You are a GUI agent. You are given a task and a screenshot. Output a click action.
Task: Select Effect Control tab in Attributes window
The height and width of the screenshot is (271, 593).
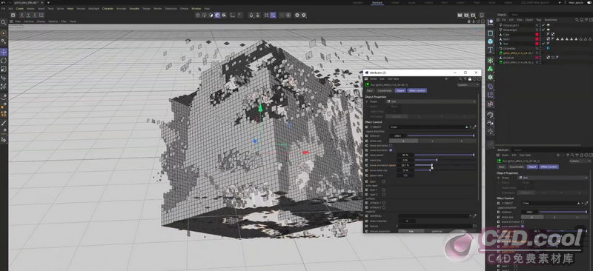[417, 91]
